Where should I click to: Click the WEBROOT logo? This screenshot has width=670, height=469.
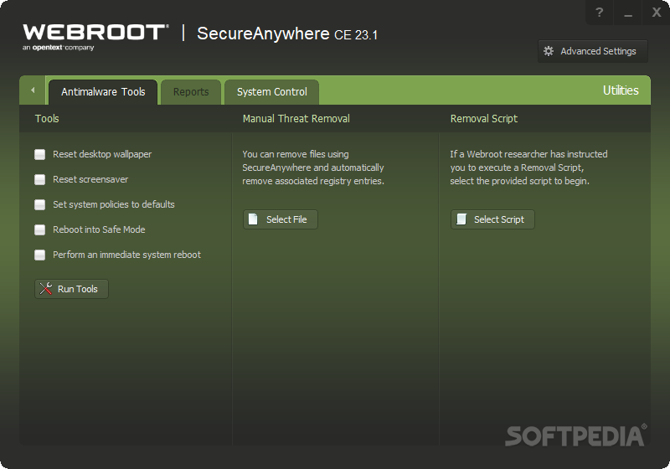(x=95, y=37)
